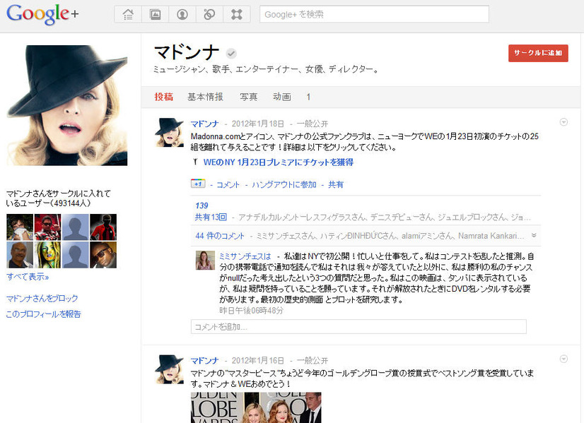The image size is (584, 423).
Task: Open first follower thumbnail in top row
Action: [20, 227]
